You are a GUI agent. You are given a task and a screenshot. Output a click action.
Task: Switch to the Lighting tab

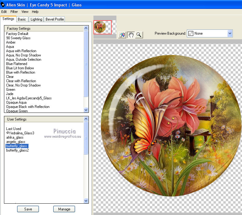(x=36, y=19)
